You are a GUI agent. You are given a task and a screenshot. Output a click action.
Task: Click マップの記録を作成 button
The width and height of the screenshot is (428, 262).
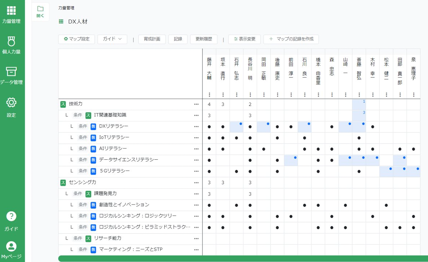click(x=291, y=39)
